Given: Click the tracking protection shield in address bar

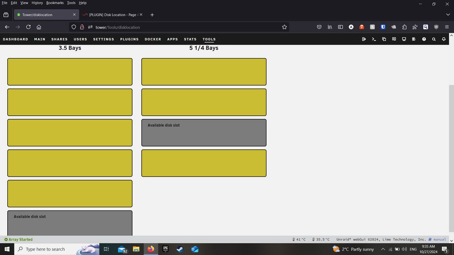Looking at the screenshot, I should click(74, 27).
